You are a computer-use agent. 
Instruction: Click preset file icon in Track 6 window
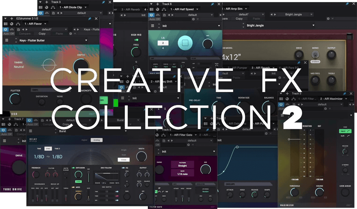point(164,15)
